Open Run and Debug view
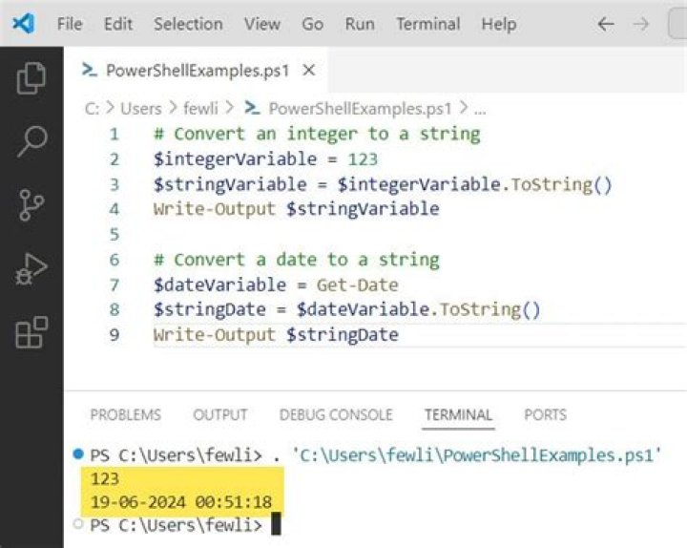 point(31,270)
